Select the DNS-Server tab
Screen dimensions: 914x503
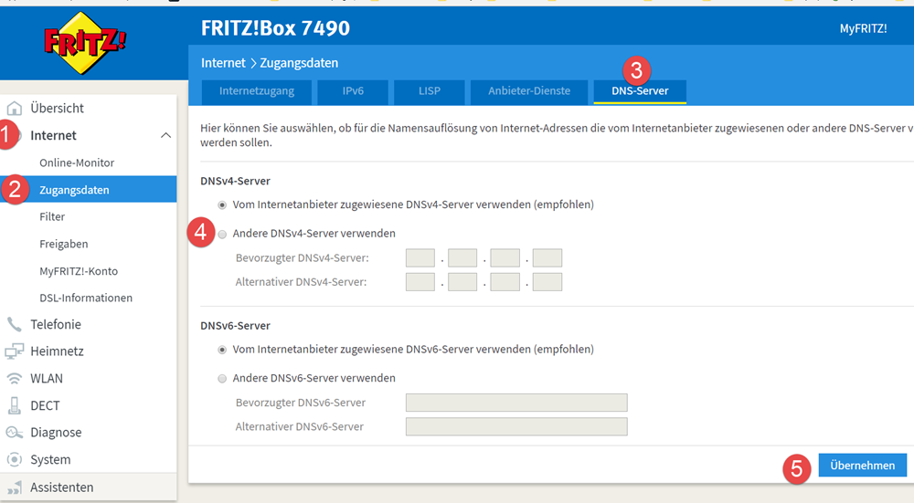(x=640, y=92)
